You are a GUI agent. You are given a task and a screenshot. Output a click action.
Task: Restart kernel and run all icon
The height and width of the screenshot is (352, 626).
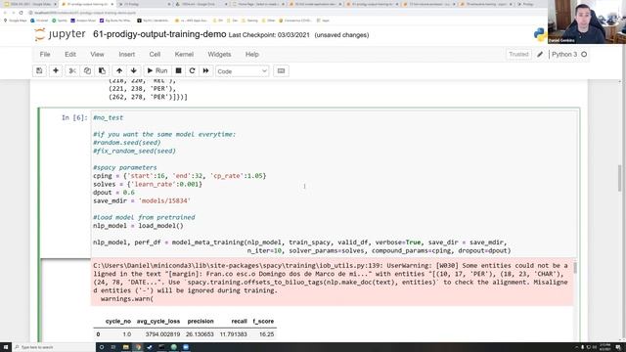tap(205, 70)
